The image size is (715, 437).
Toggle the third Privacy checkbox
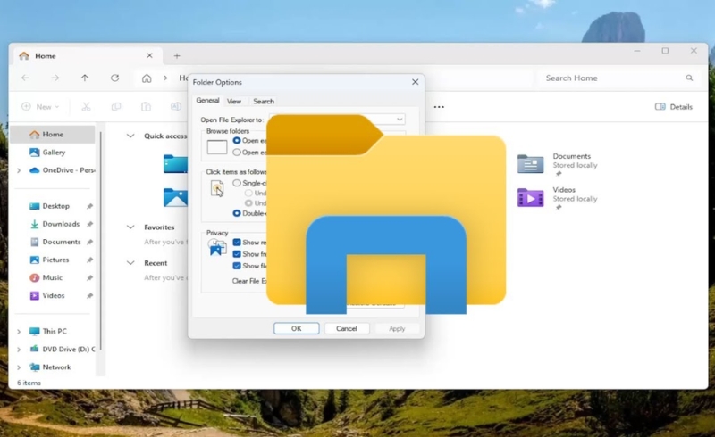point(237,266)
